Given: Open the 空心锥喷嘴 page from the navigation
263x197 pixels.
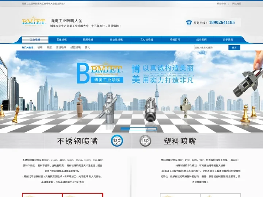Looking at the screenshot, I should pos(116,40).
